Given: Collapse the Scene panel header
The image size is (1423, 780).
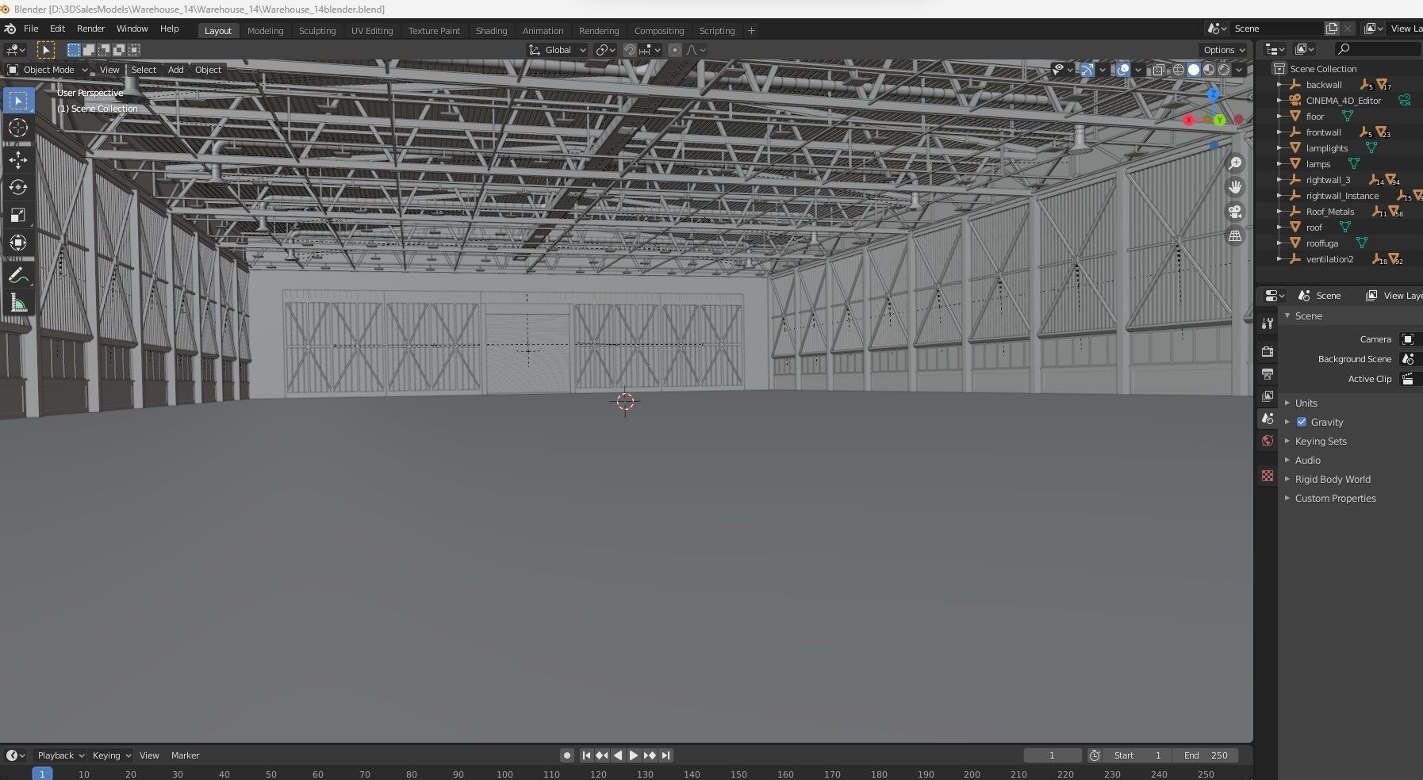Looking at the screenshot, I should click(x=1308, y=315).
